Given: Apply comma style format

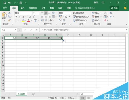Looking at the screenshot, I should pyautogui.click(x=69, y=17).
